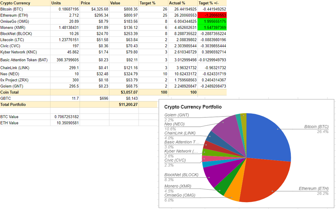Screen dimensions: 336x210
Task: Click the ETH Value amount 10.35090581
Action: pos(65,123)
